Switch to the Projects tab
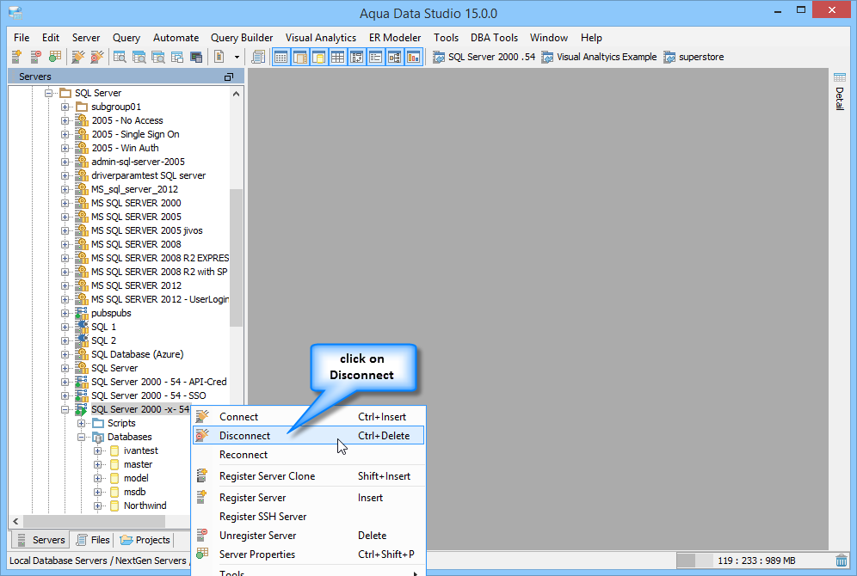This screenshot has width=857, height=576. 145,540
